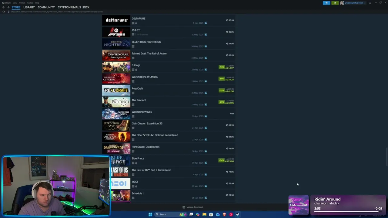The width and height of the screenshot is (388, 218).
Task: Click the Deck compatibility icon beside F1 25 date
Action: (206, 35)
